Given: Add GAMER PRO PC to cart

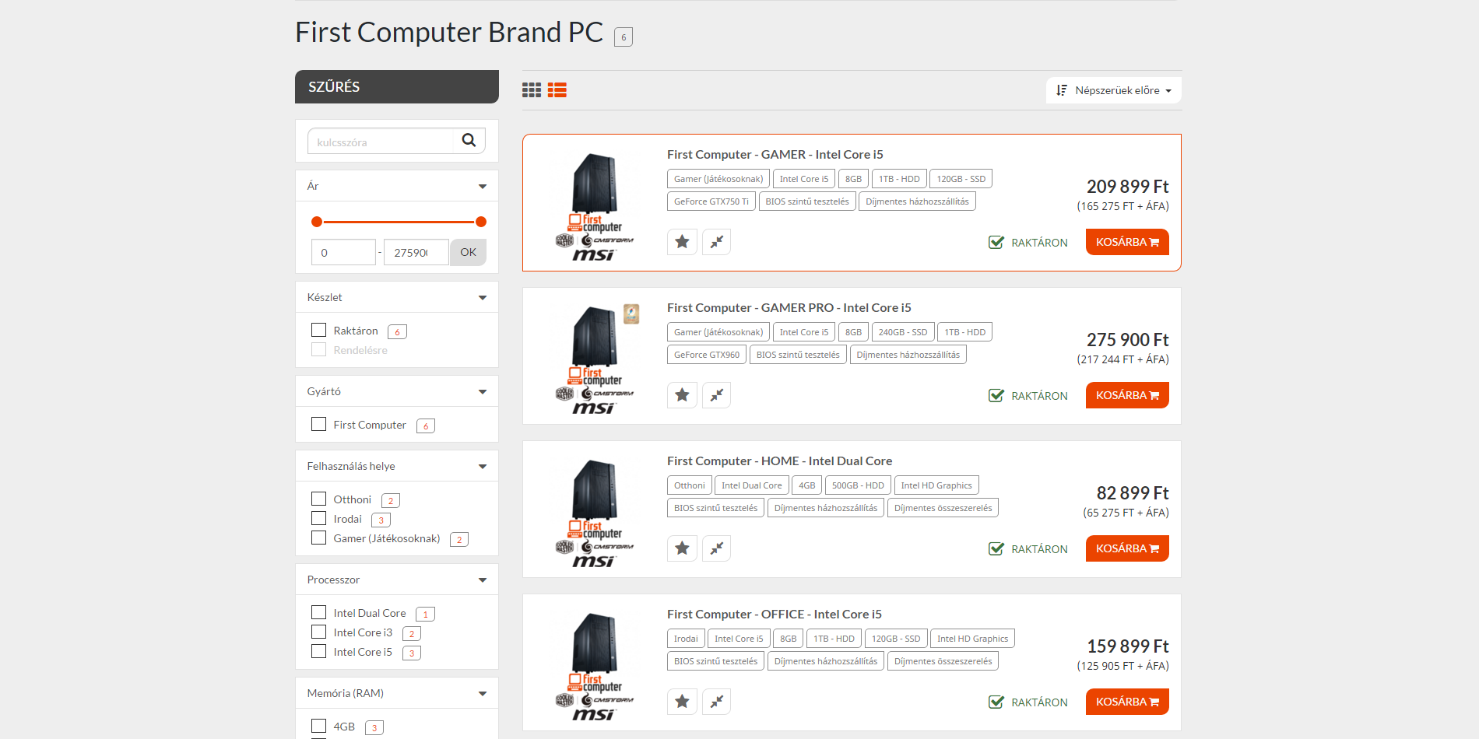Looking at the screenshot, I should tap(1127, 395).
